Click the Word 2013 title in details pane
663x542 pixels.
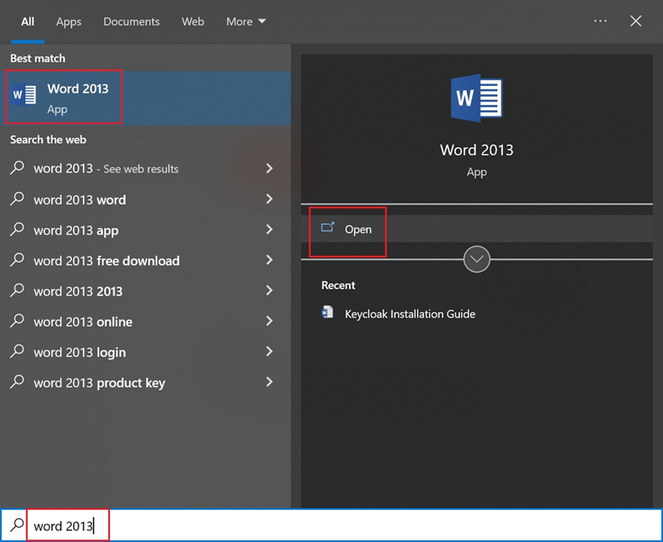pyautogui.click(x=476, y=150)
